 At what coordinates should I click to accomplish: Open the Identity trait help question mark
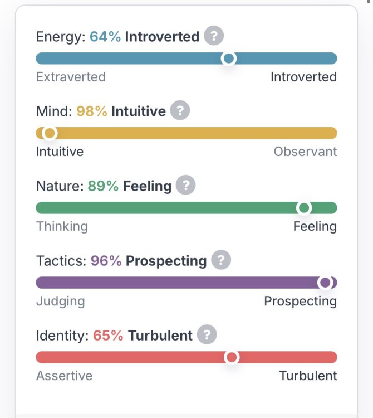click(x=207, y=334)
